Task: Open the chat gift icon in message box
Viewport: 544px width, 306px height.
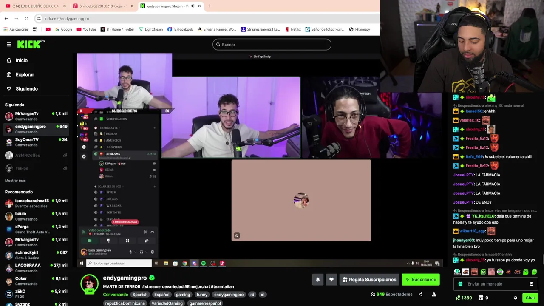Action: [x=460, y=284]
